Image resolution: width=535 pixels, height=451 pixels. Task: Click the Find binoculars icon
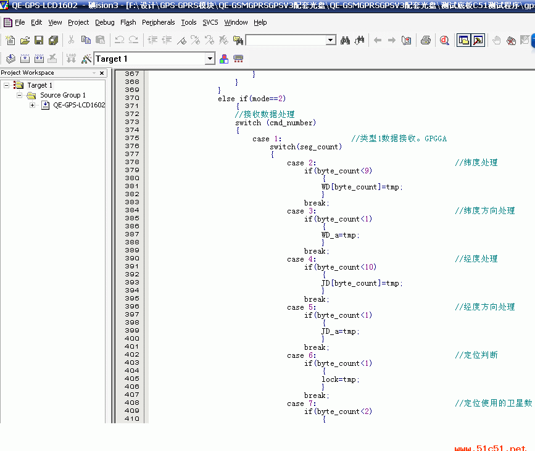[346, 40]
